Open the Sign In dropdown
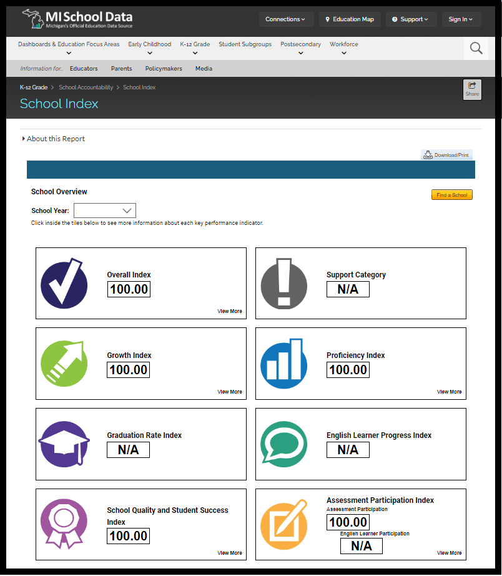 461,19
